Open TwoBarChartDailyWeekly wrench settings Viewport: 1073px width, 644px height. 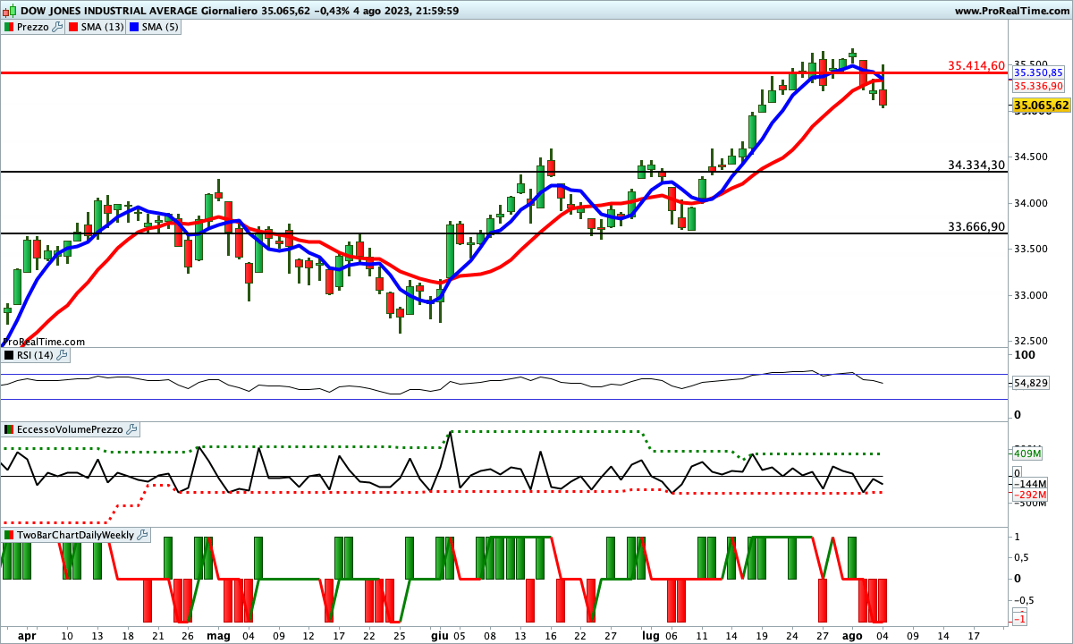point(143,535)
